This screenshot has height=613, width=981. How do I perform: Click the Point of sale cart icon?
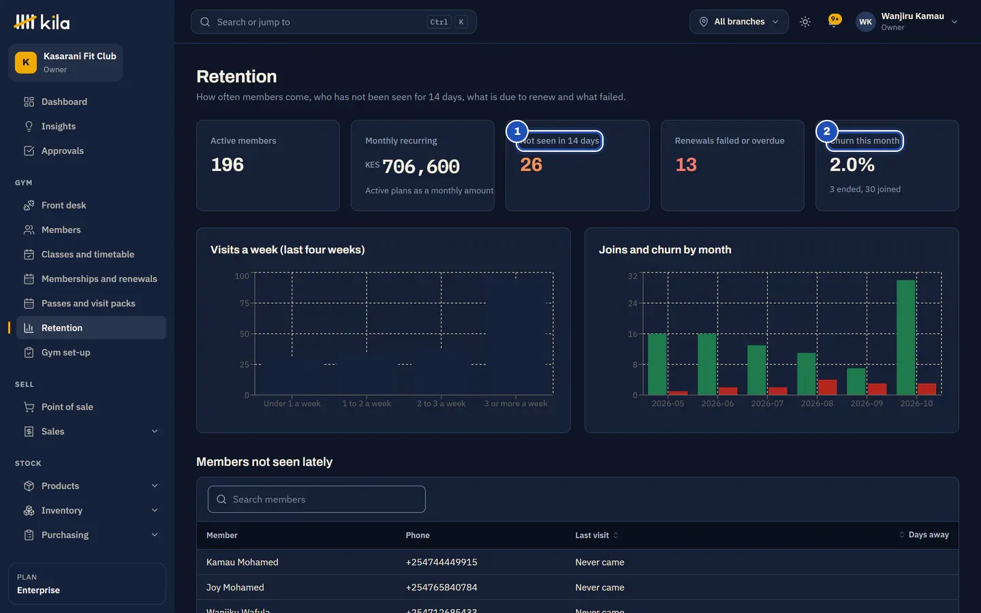tap(29, 407)
